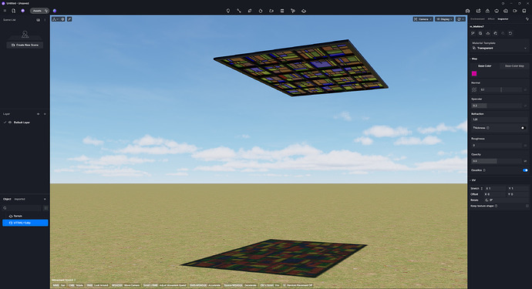This screenshot has width=532, height=289.
Task: Switch to the Effect tab
Action: (491, 19)
